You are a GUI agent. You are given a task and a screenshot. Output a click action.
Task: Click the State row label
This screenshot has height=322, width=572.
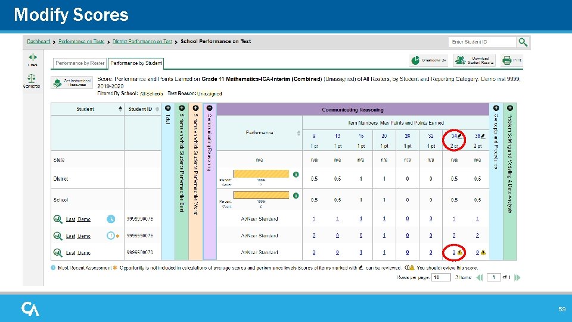point(59,160)
